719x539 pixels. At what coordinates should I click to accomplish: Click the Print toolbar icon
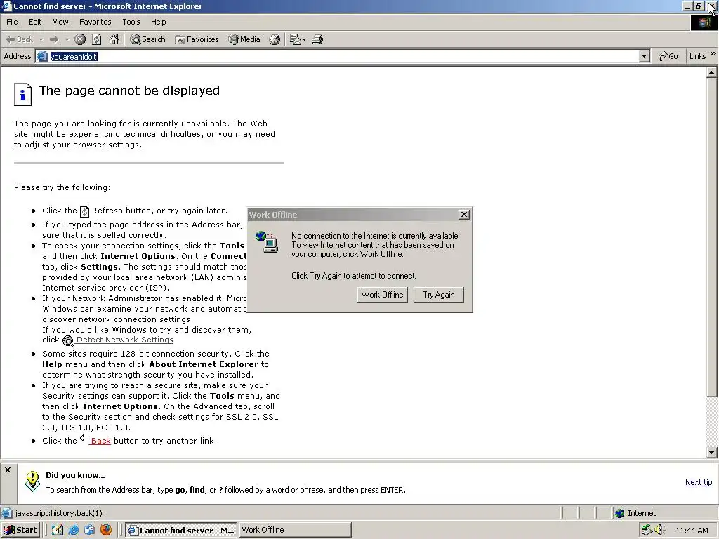(x=317, y=39)
